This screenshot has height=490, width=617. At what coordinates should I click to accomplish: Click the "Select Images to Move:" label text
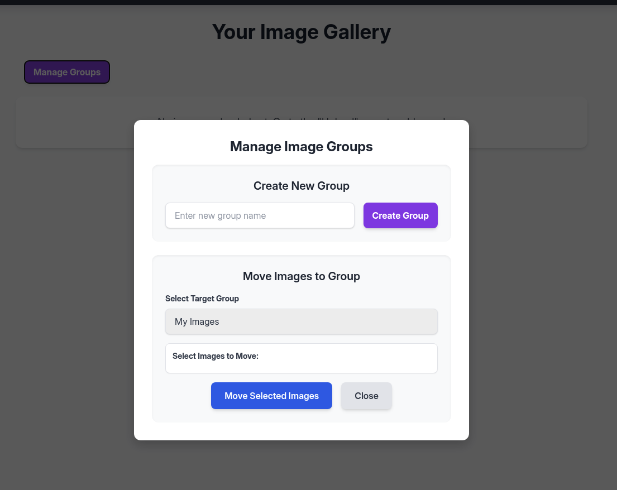(216, 356)
